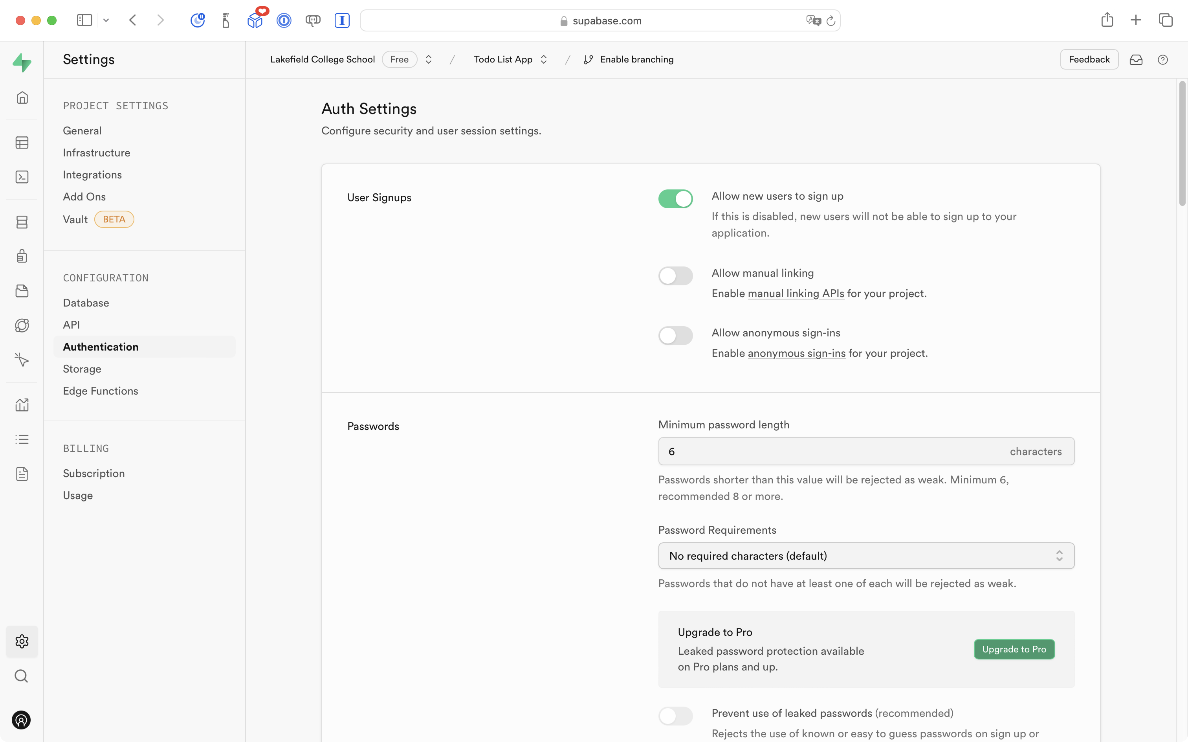
Task: Click the Upgrade to Pro button
Action: coord(1014,649)
